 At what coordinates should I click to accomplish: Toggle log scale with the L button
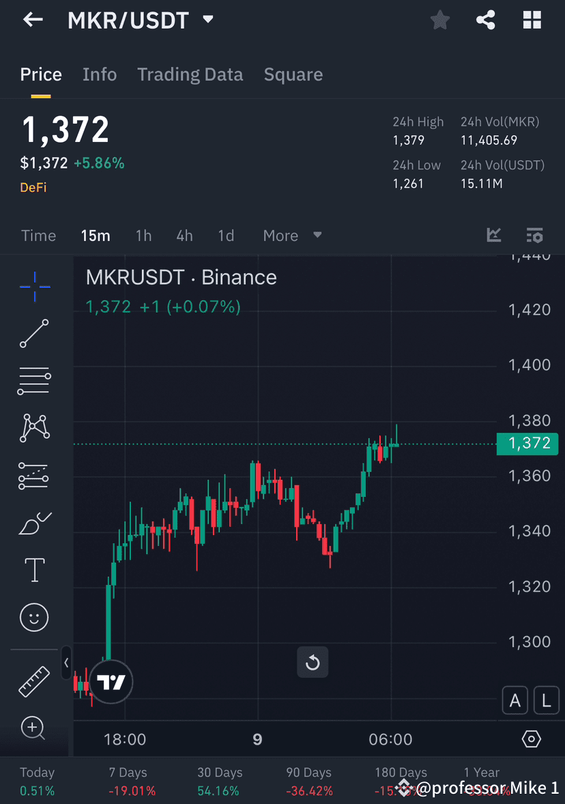(x=546, y=700)
